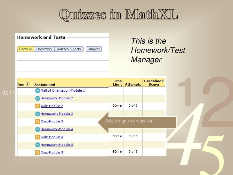Open the Homework-Module 4 link
The height and width of the screenshot is (175, 233).
click(x=57, y=129)
